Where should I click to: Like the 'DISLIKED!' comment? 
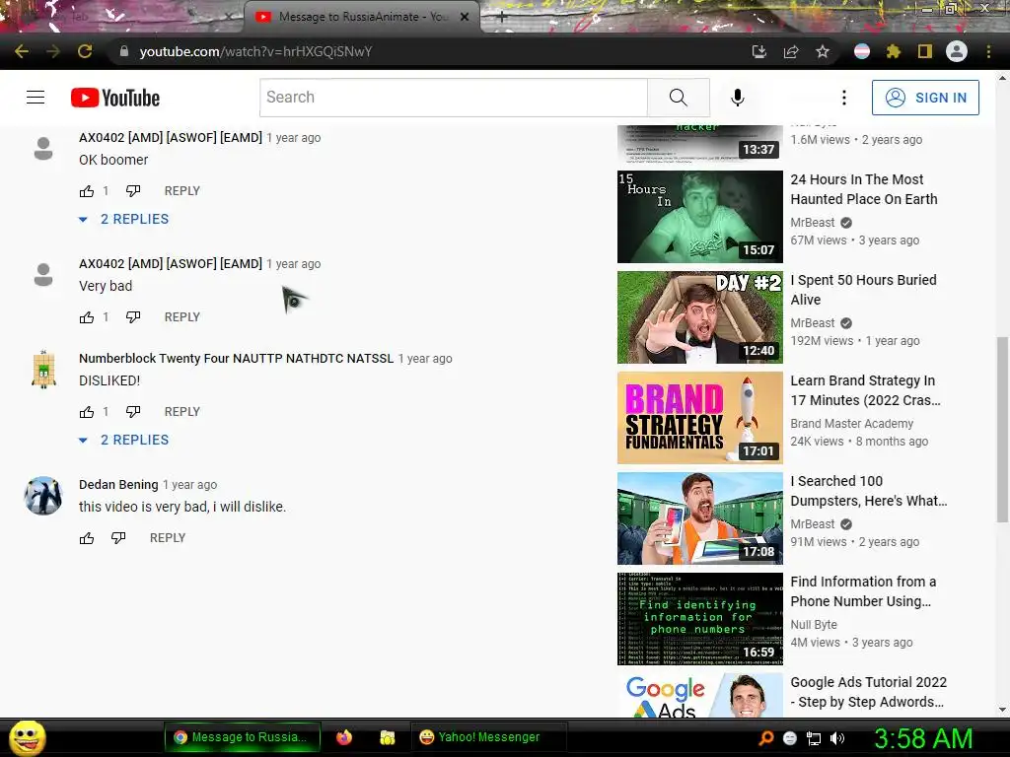pyautogui.click(x=87, y=412)
